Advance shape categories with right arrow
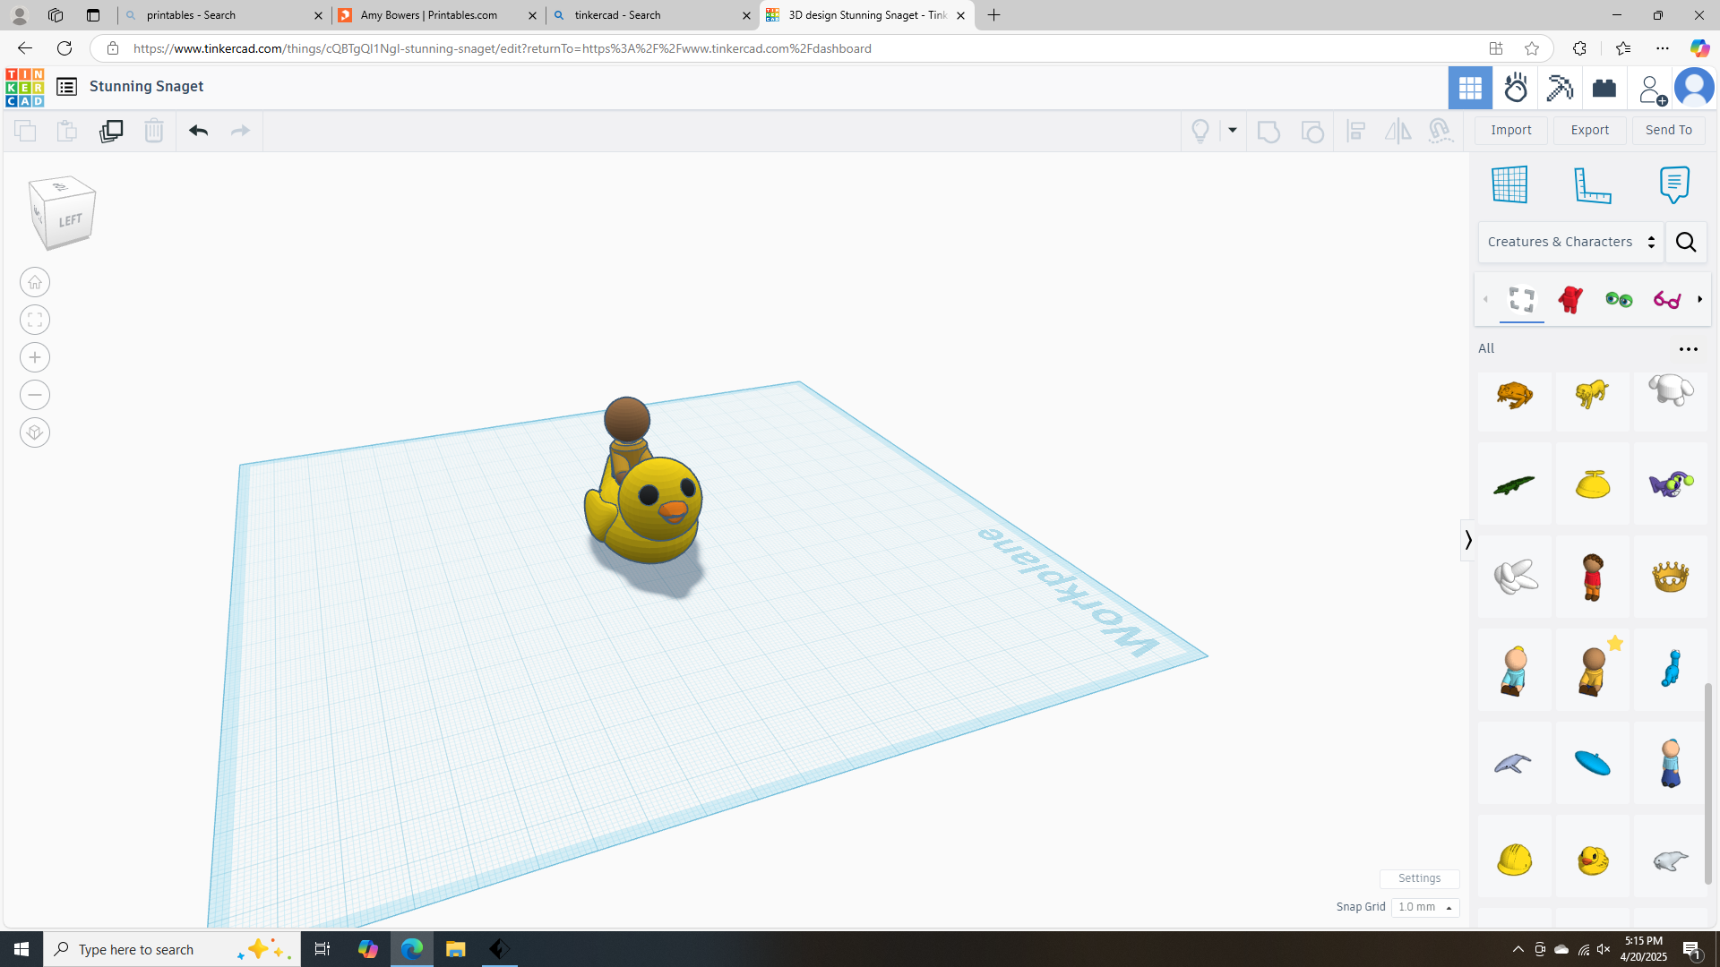Screen dimensions: 1720x967 click(x=1700, y=299)
